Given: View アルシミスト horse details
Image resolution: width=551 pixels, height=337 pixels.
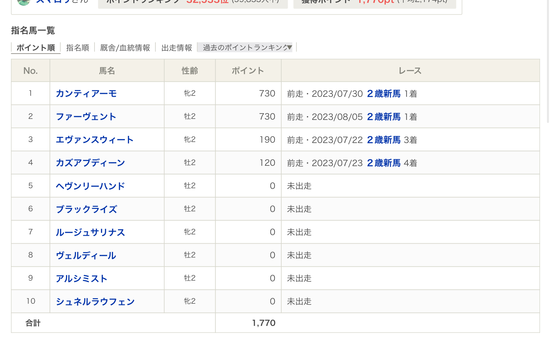Looking at the screenshot, I should [82, 278].
